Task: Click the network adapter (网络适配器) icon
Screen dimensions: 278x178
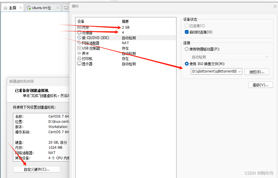Action: pos(79,43)
